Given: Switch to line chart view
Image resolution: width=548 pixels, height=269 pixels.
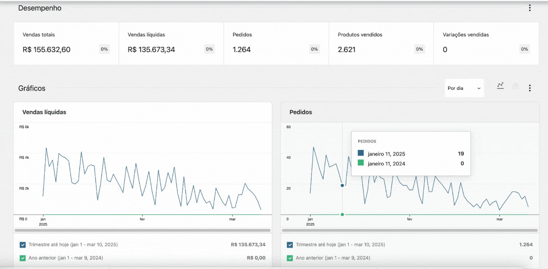Looking at the screenshot, I should point(501,85).
